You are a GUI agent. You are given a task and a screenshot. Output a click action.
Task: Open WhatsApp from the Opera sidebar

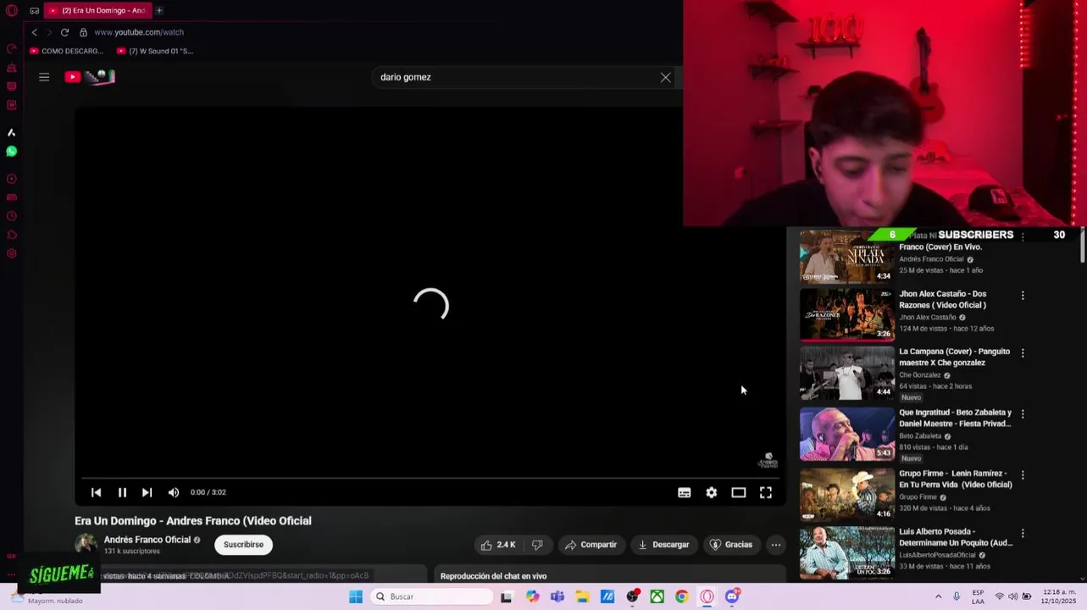[x=11, y=152]
